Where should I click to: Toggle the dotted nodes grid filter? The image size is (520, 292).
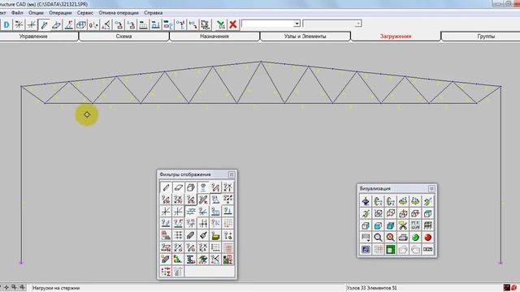[178, 235]
